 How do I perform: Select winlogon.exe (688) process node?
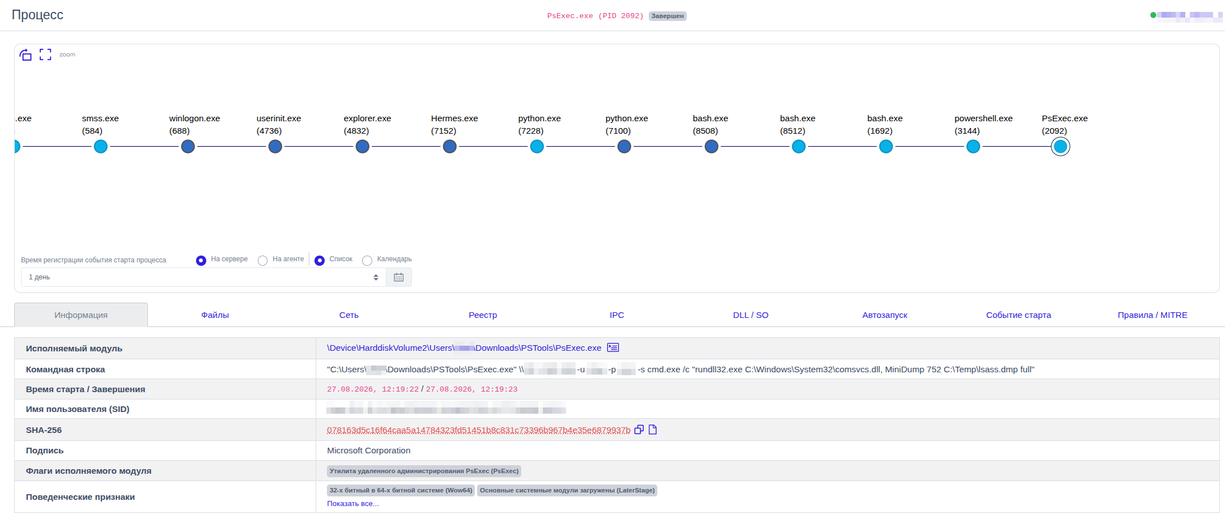[188, 147]
